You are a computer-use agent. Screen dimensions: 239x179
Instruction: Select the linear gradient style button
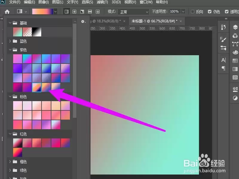click(67, 12)
